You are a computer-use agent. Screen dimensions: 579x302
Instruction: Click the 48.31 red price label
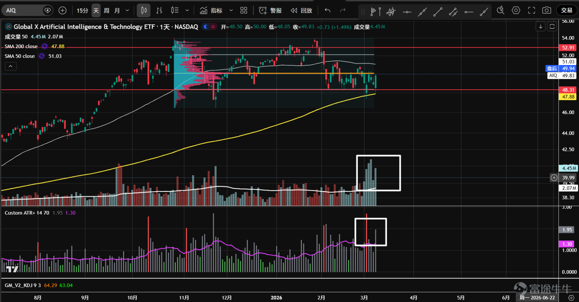tap(568, 90)
